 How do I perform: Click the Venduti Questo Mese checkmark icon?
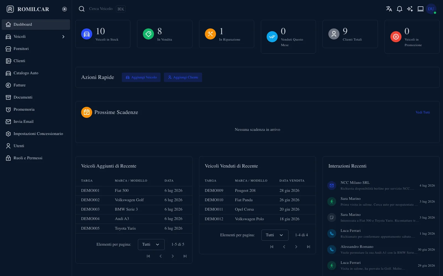click(272, 37)
